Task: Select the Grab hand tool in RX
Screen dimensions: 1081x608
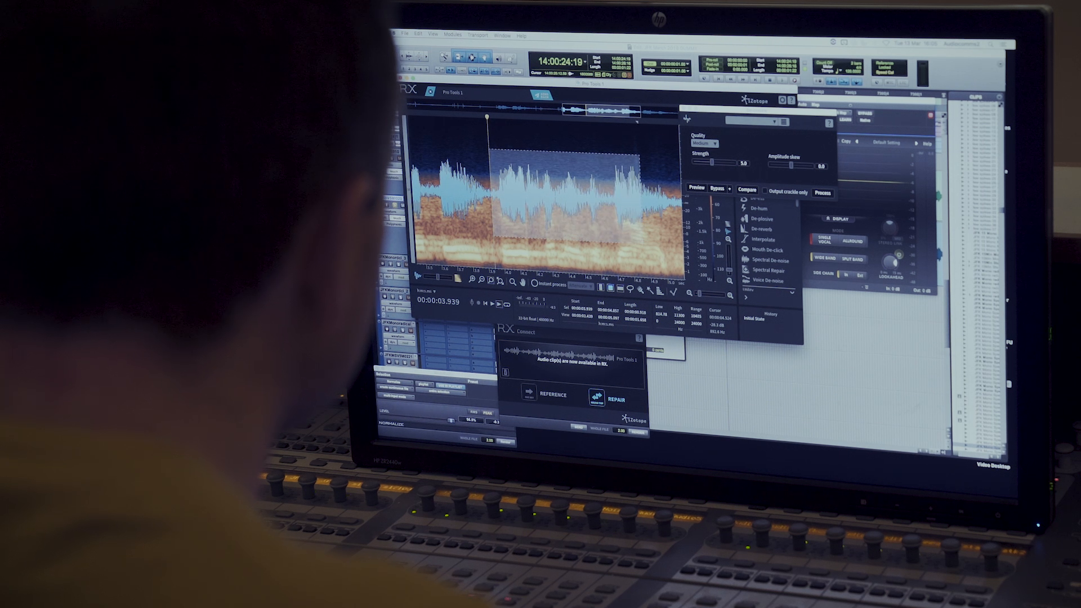Action: (x=522, y=283)
